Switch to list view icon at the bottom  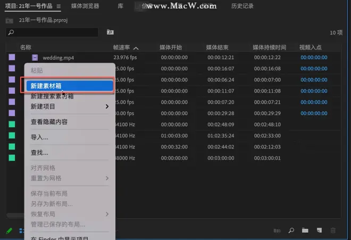pos(21,230)
